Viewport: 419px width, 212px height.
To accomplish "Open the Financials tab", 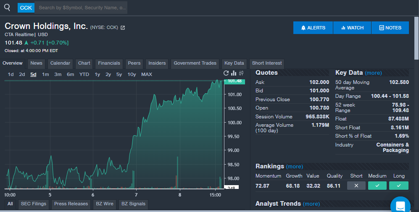I will coord(109,63).
